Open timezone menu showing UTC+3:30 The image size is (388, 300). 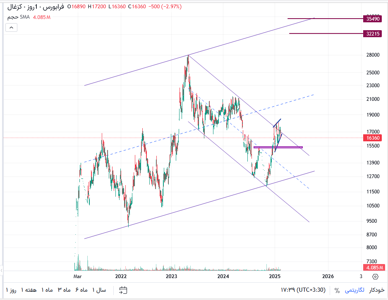(303, 290)
